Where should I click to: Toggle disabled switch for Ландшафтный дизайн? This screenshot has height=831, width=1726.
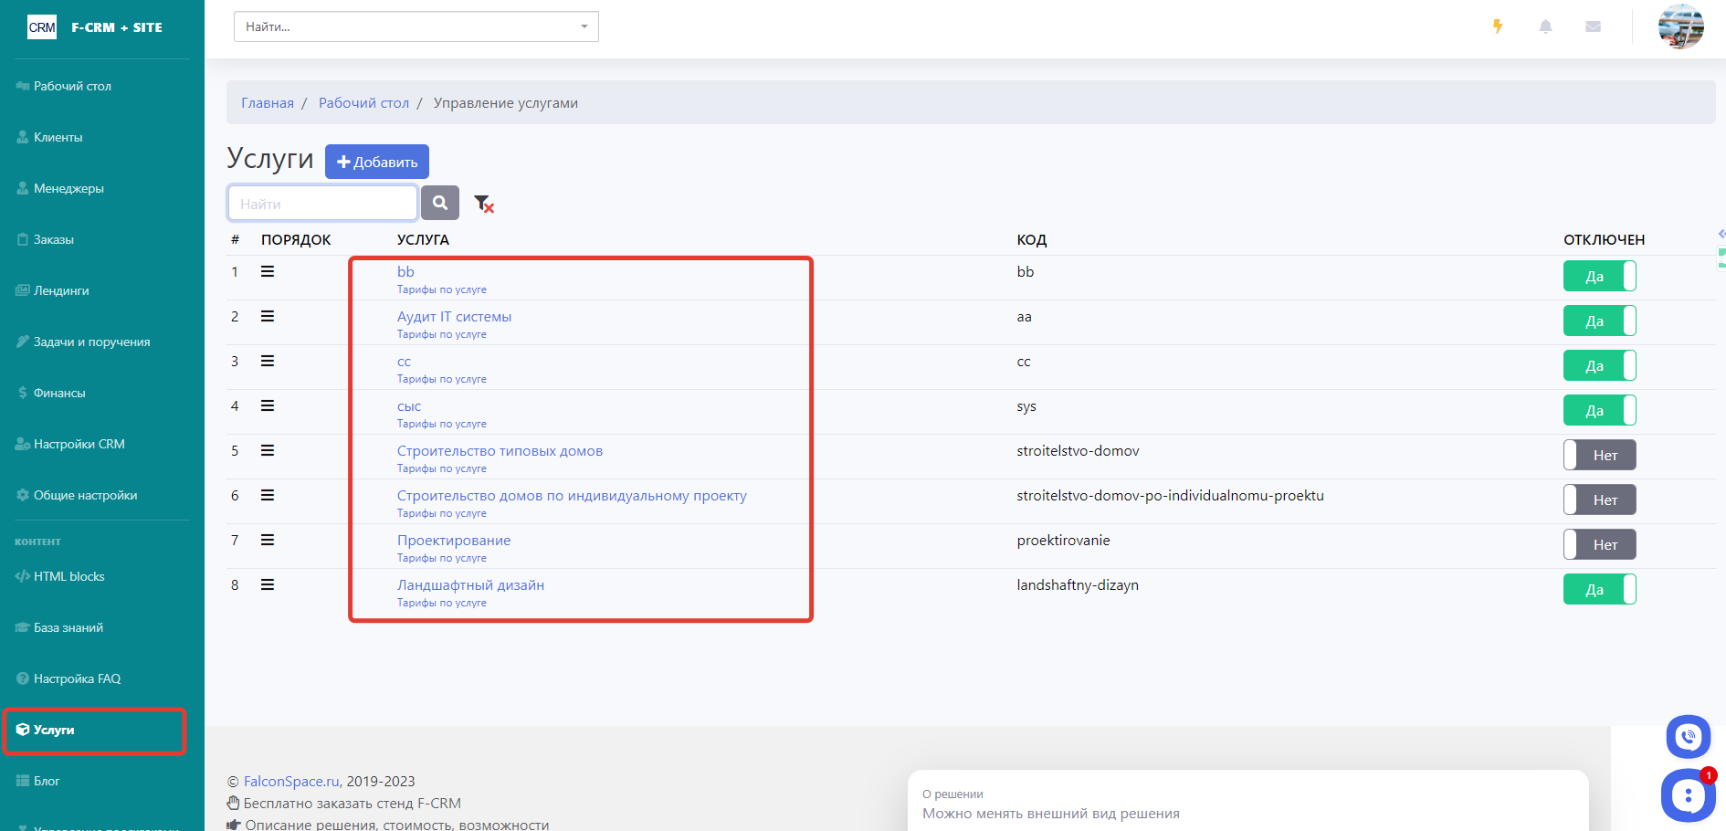pyautogui.click(x=1599, y=589)
